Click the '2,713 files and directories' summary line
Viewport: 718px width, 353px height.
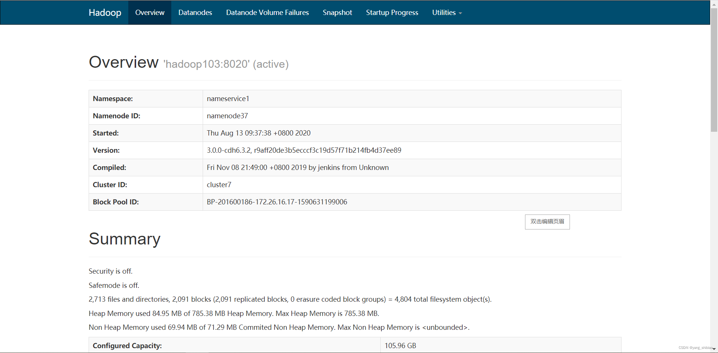290,299
